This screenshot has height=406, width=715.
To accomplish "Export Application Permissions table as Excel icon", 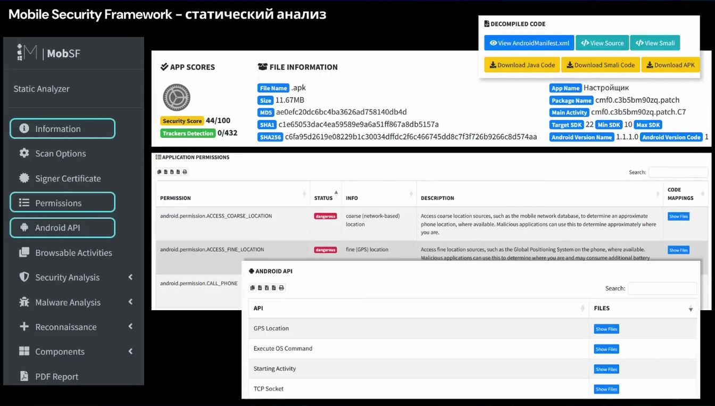I will tap(172, 172).
